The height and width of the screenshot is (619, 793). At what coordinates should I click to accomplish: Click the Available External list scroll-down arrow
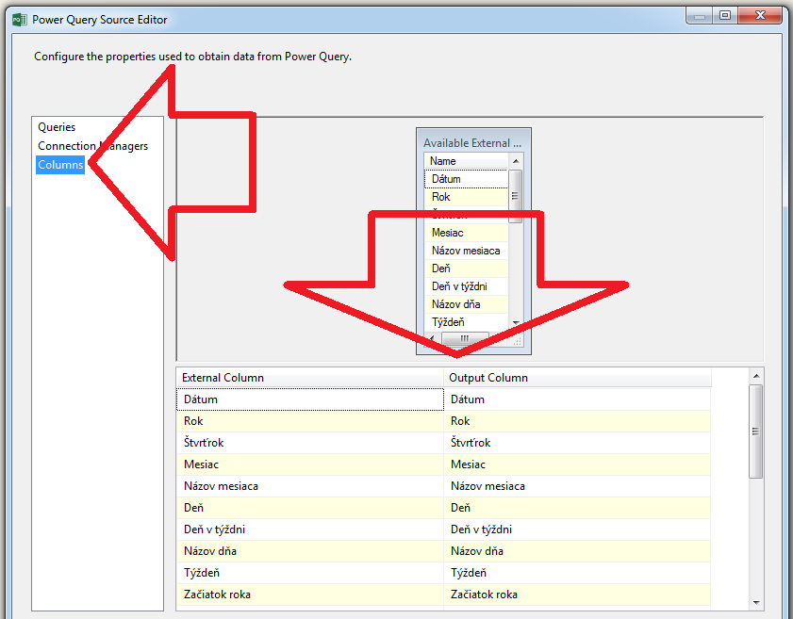click(x=516, y=322)
